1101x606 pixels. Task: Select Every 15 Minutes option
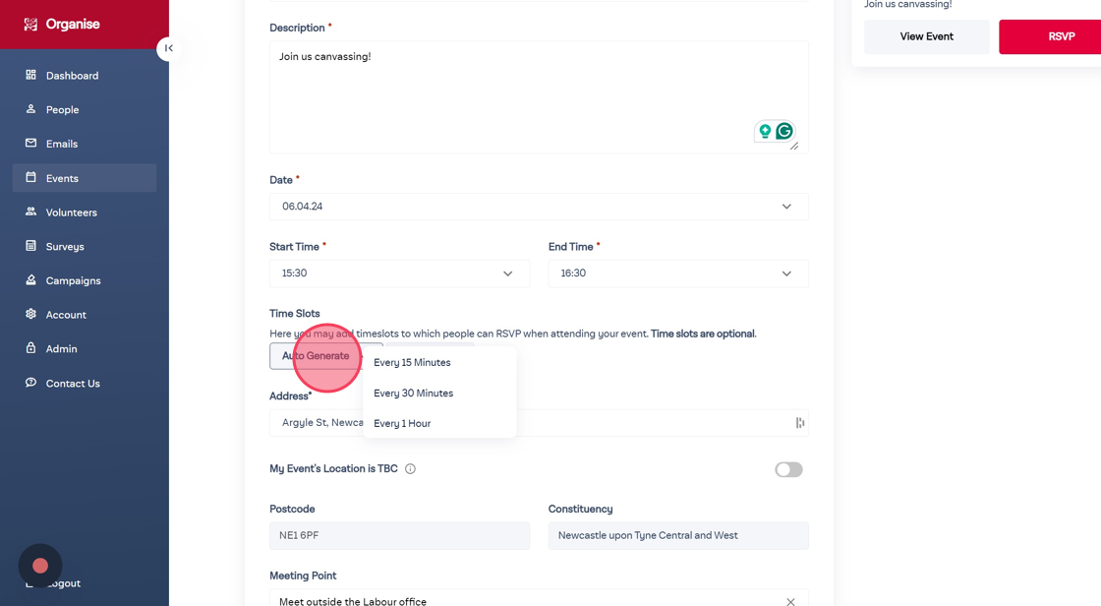[x=412, y=363]
